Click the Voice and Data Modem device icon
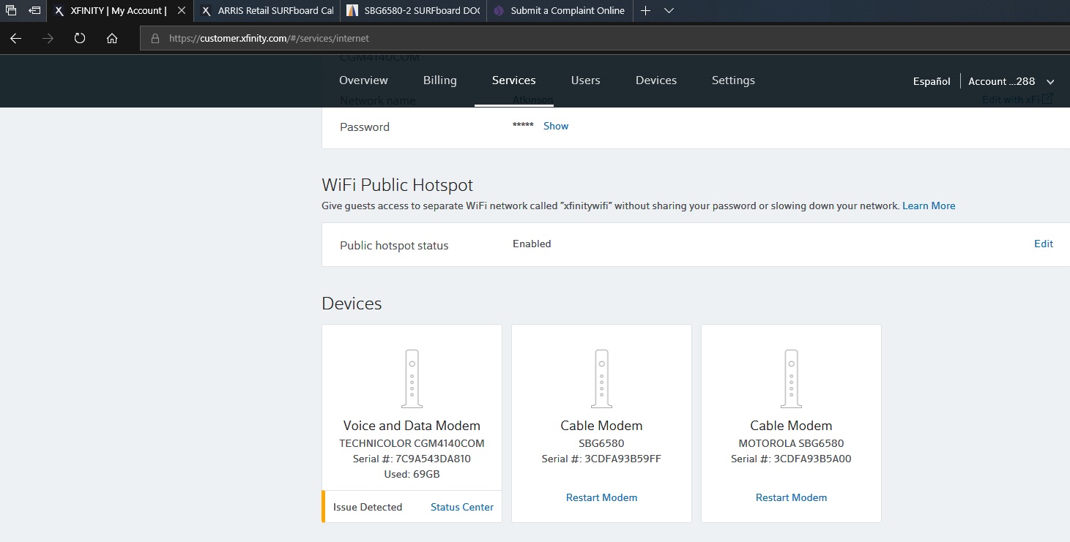 tap(412, 378)
